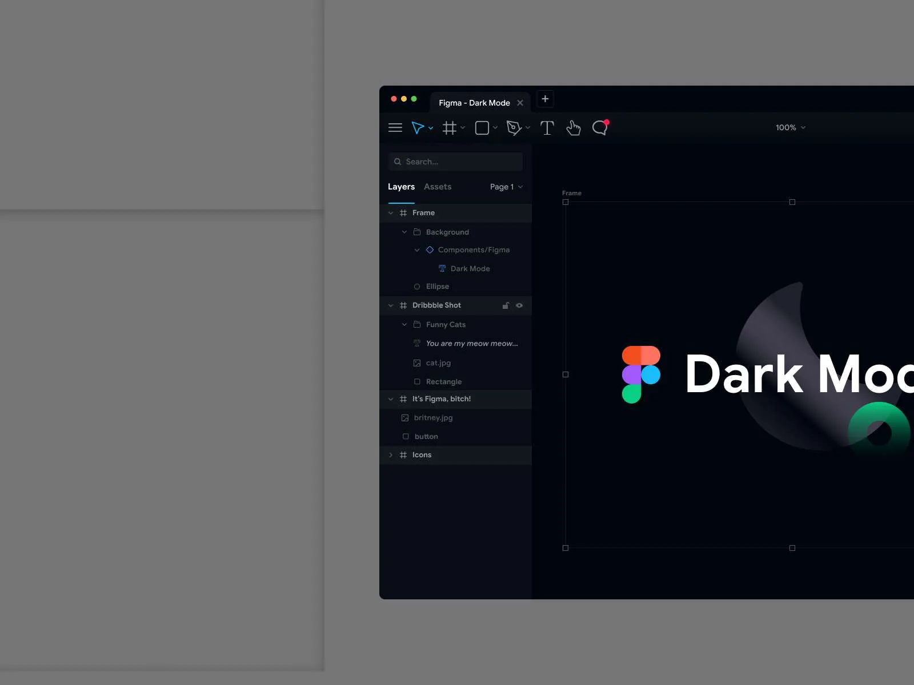Screen dimensions: 914x685
Task: Open the zoom level dropdown
Action: click(x=791, y=127)
